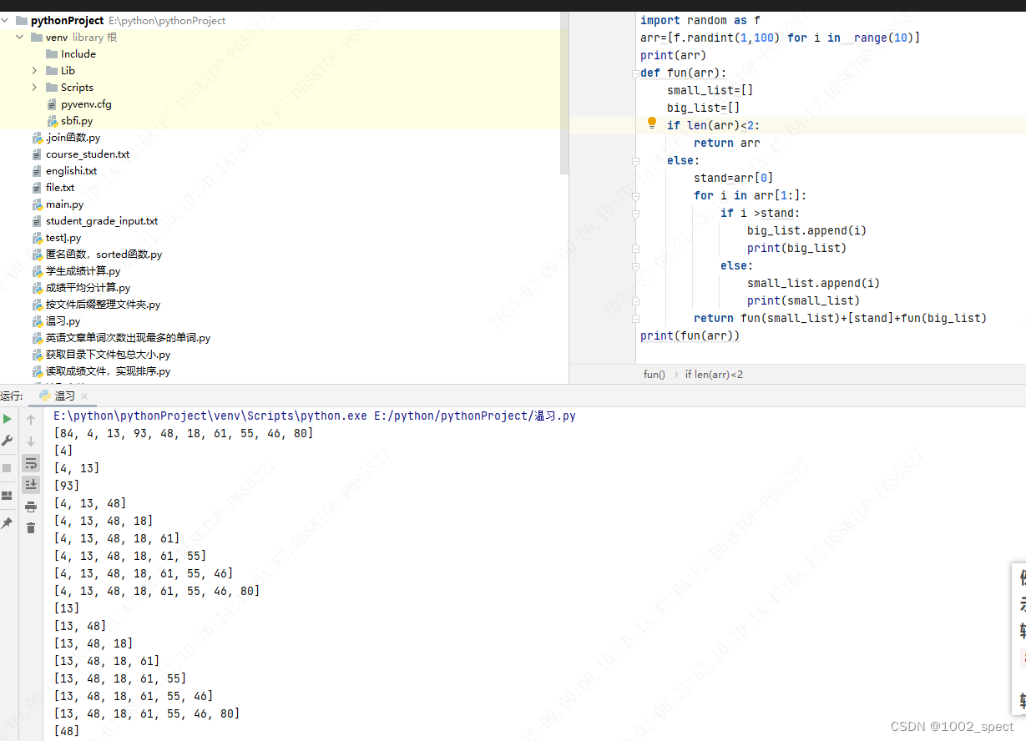The image size is (1026, 741).
Task: Click the project tree vertical scrollbar
Action: click(x=564, y=92)
